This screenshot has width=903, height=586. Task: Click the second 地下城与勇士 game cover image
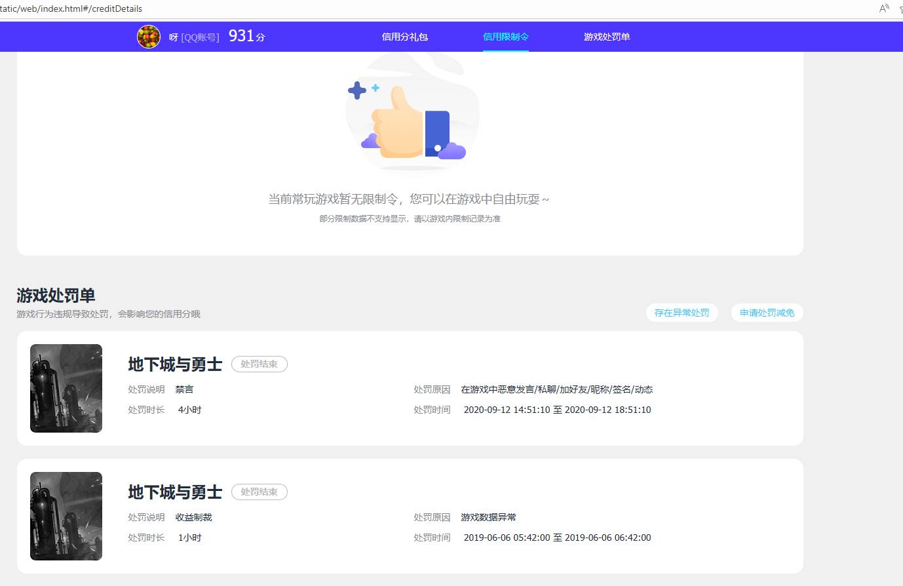click(x=66, y=516)
